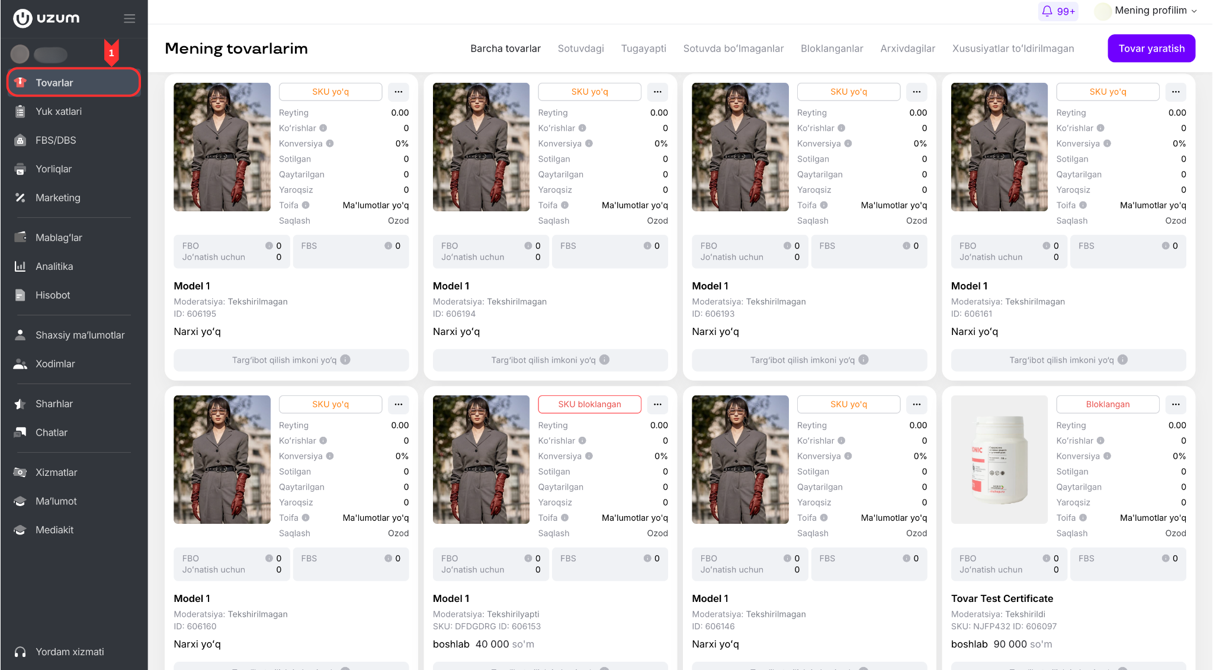Open Tovar Test Certificate product image
The height and width of the screenshot is (670, 1213).
(999, 459)
